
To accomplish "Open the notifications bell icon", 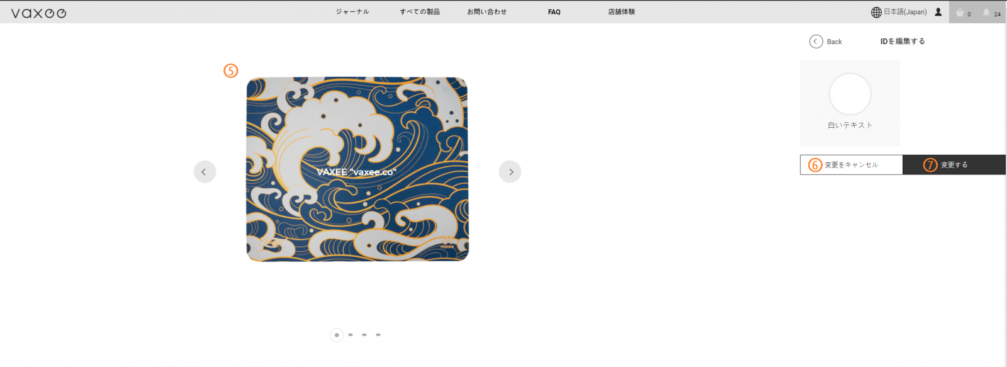I will (986, 12).
